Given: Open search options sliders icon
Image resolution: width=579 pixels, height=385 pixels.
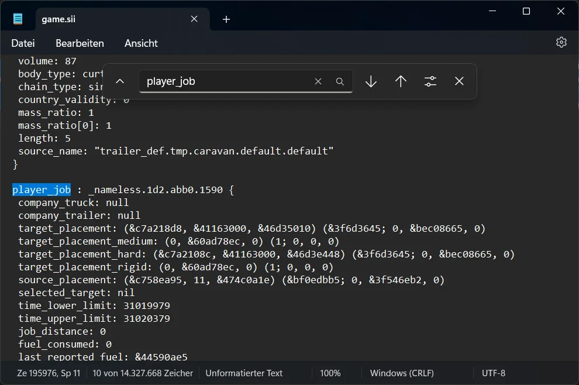Looking at the screenshot, I should 430,81.
